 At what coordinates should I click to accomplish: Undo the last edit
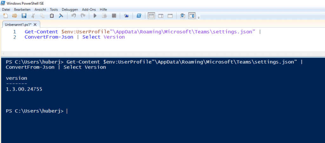coord(73,16)
